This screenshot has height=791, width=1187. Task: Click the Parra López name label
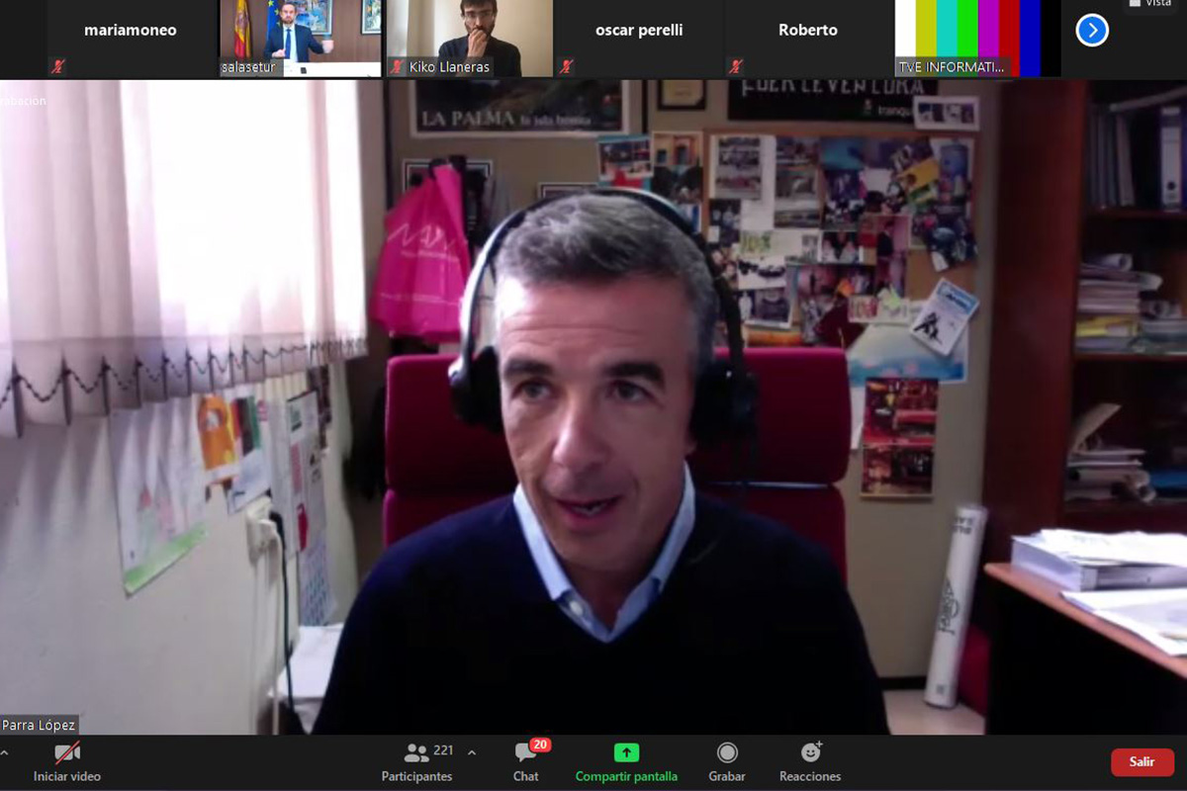[x=39, y=725]
